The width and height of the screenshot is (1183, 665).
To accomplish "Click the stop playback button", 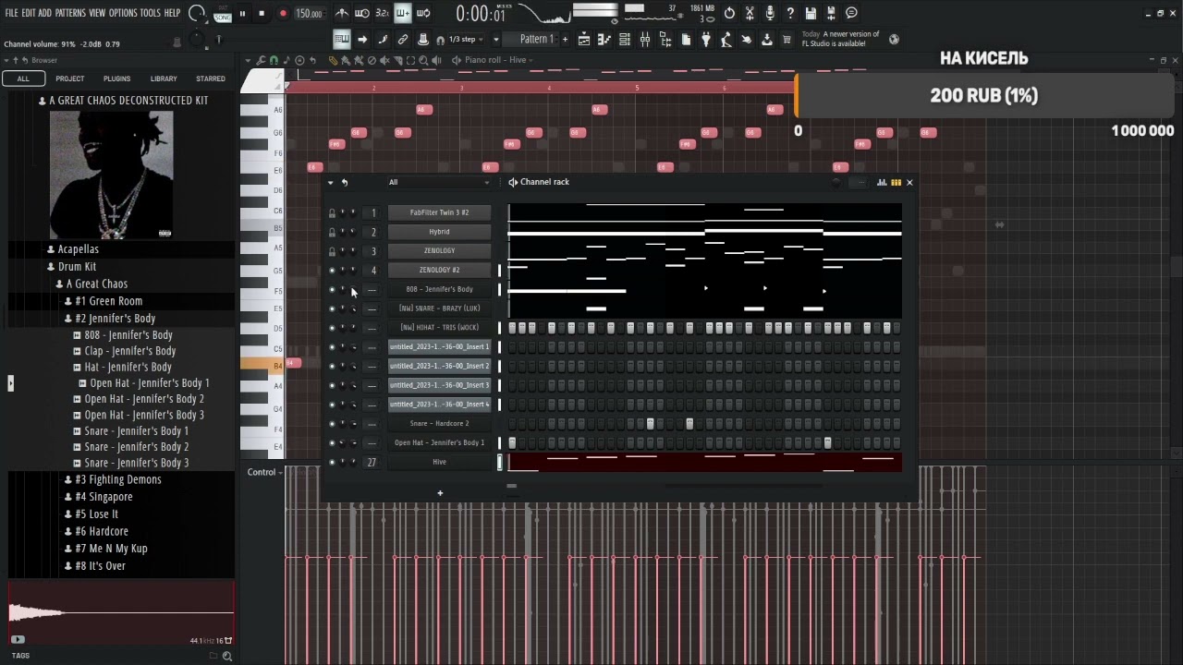I will point(262,14).
